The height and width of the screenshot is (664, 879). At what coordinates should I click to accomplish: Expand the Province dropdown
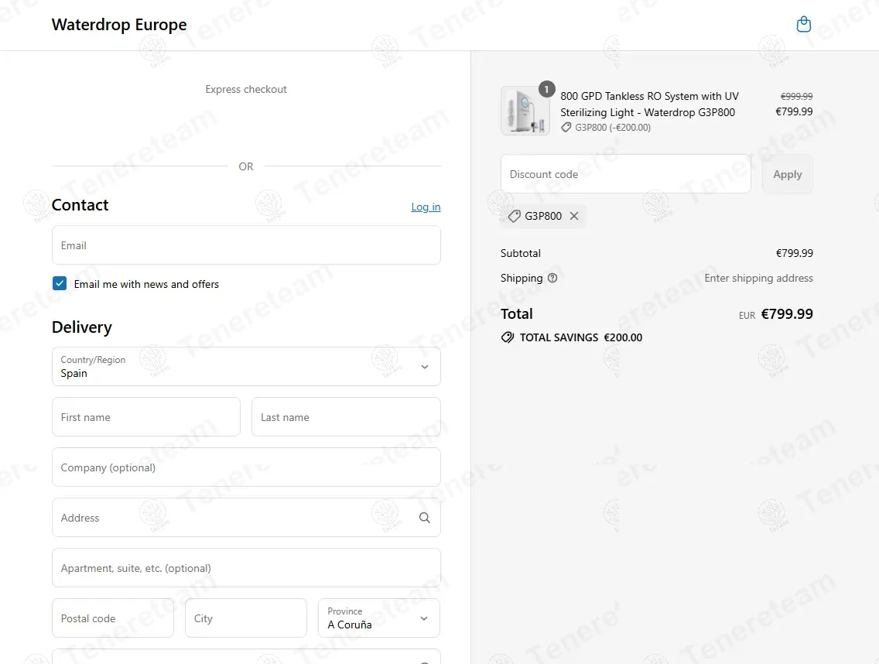click(379, 618)
